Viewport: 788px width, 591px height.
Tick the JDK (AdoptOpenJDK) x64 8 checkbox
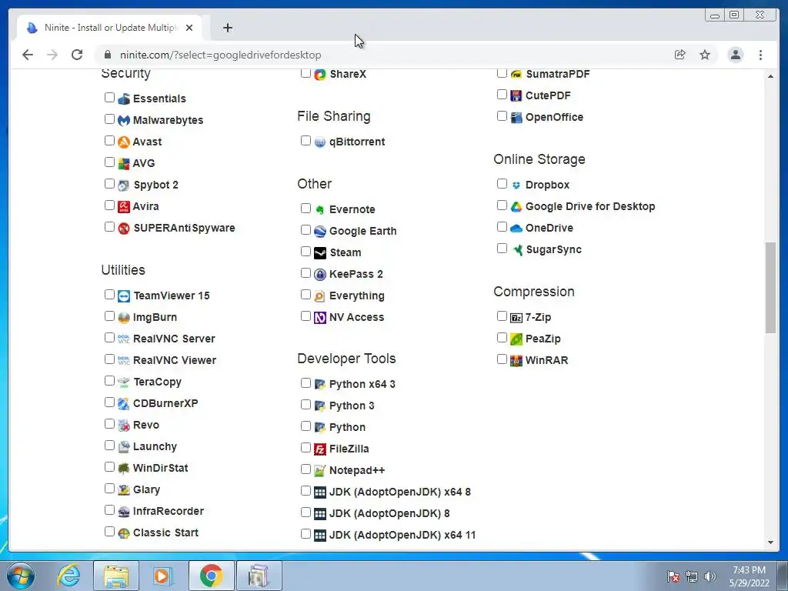[306, 490]
